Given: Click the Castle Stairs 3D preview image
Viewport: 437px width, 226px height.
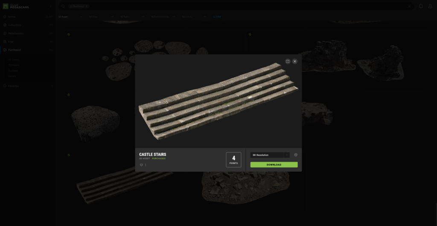Looking at the screenshot, I should point(218,101).
